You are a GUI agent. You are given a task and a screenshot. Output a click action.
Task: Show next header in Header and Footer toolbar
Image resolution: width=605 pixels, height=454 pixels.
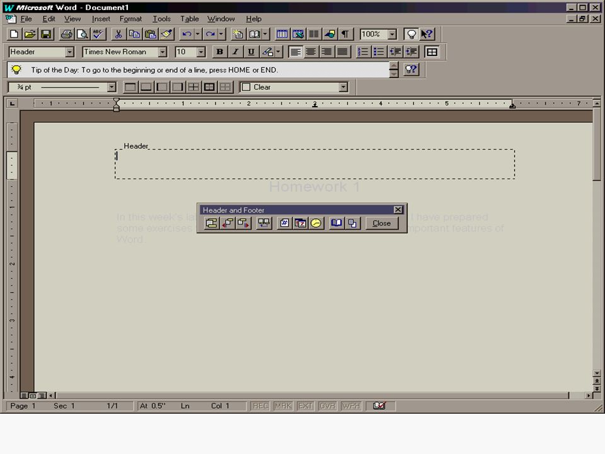[243, 223]
